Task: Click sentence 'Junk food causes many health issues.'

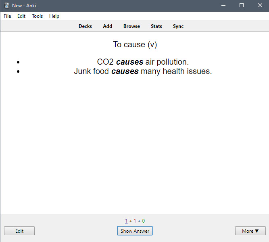Action: (x=143, y=71)
